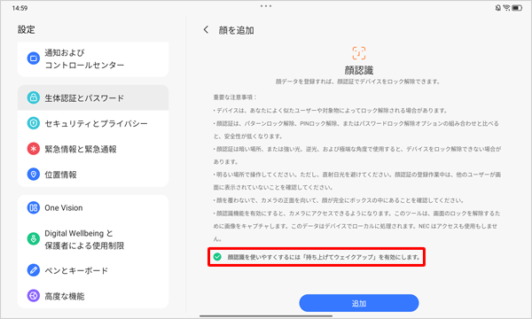This screenshot has width=532, height=319.
Task: Tap the muted notification status icon
Action: [497, 8]
